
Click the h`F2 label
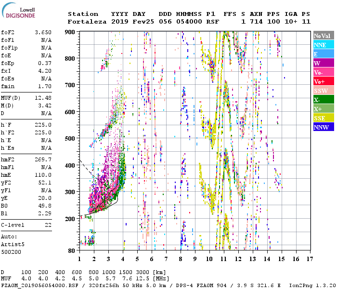tap(8, 132)
